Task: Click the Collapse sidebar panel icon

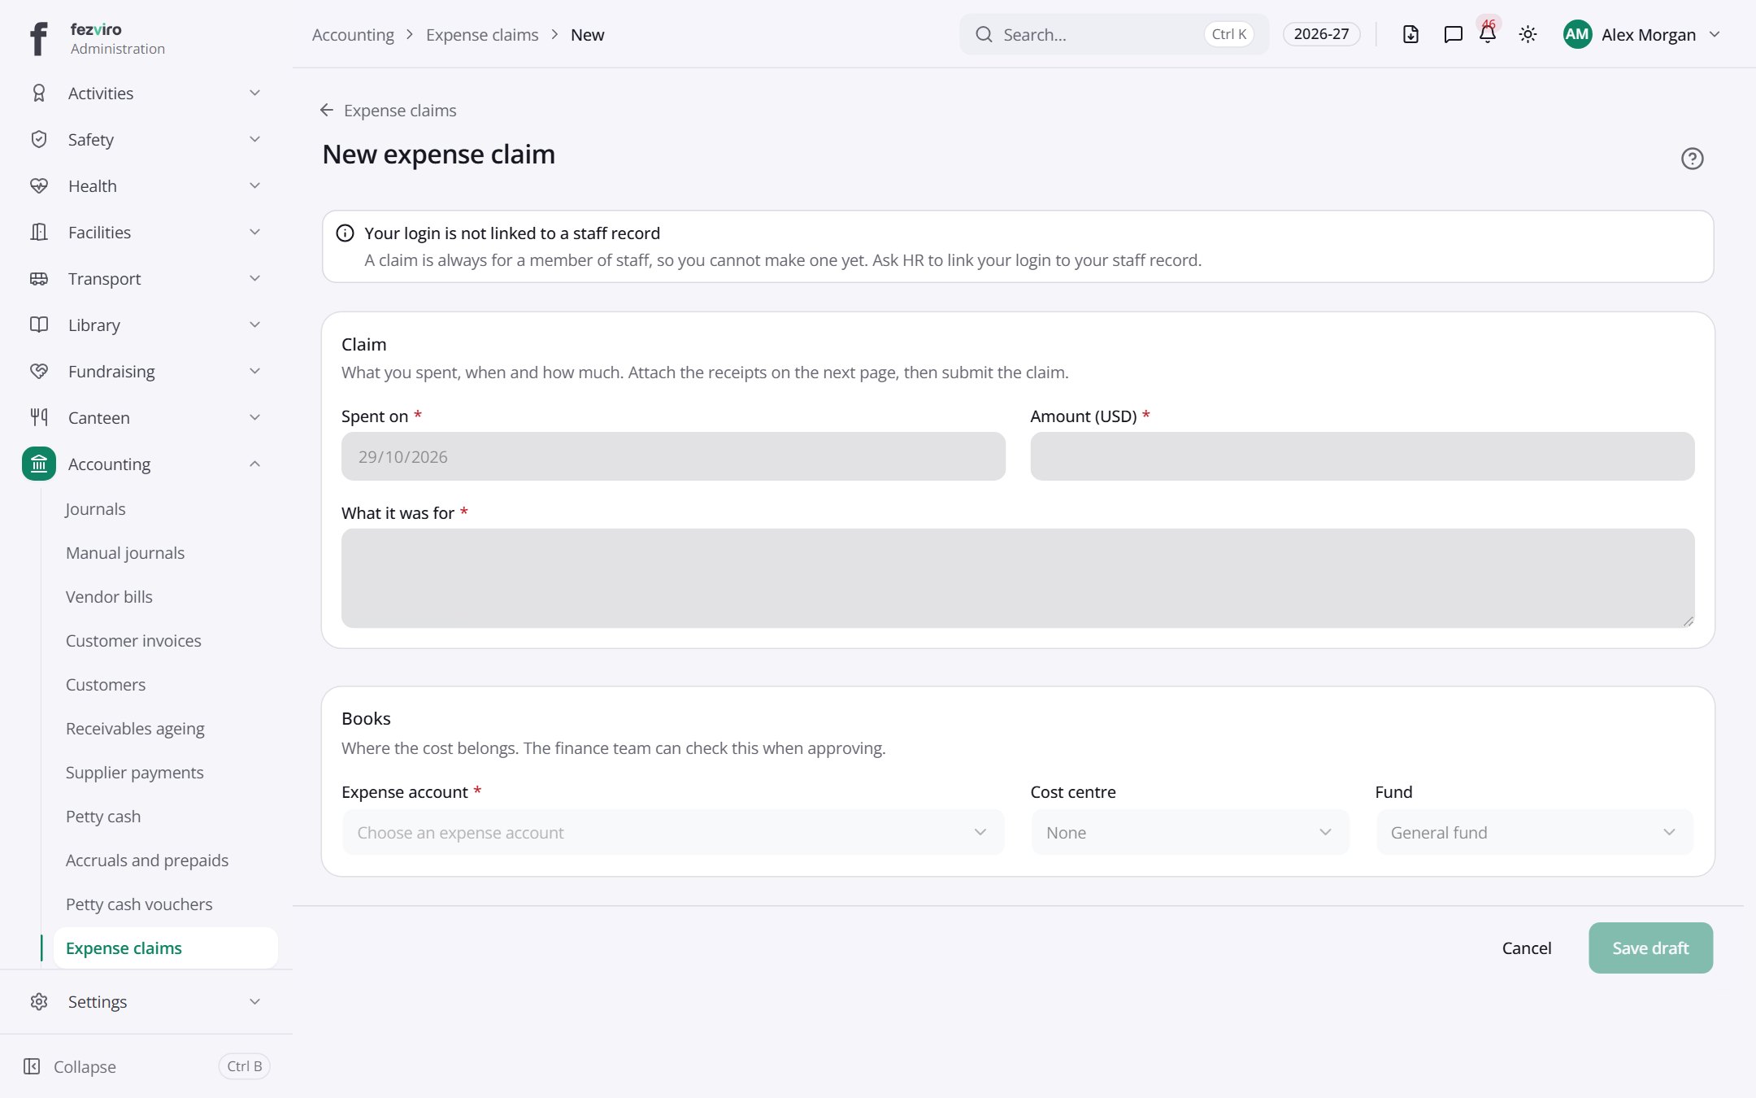Action: 32,1066
